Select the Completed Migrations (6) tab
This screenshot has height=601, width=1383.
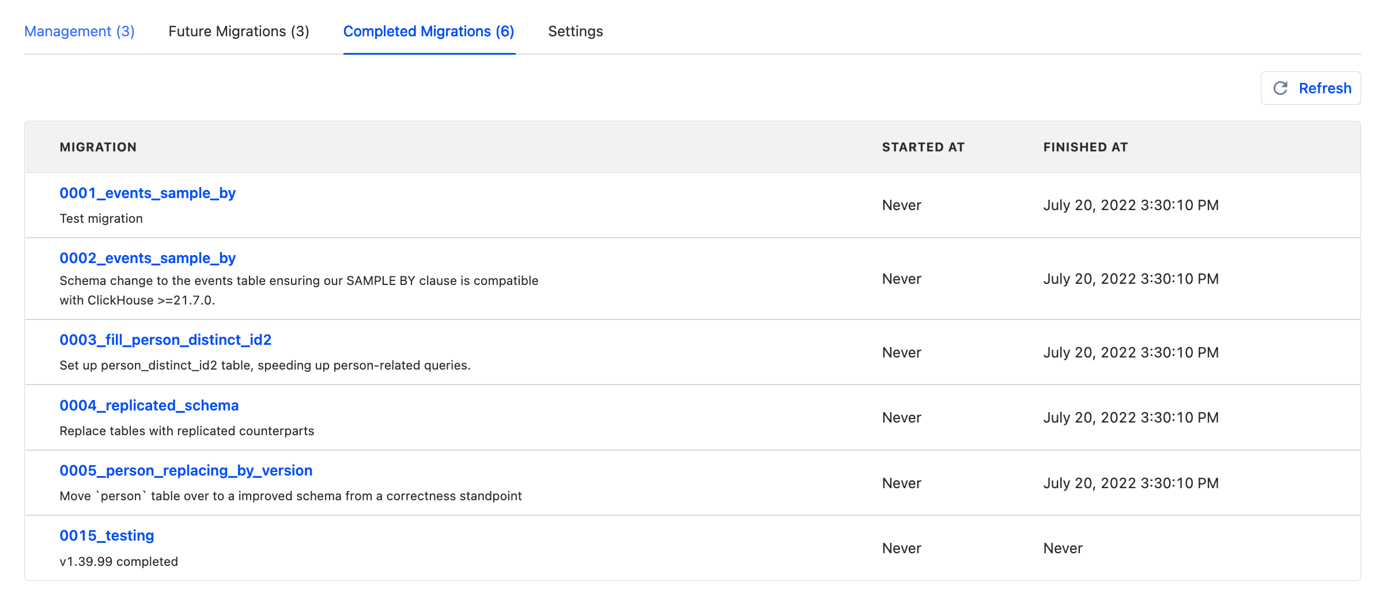tap(429, 31)
